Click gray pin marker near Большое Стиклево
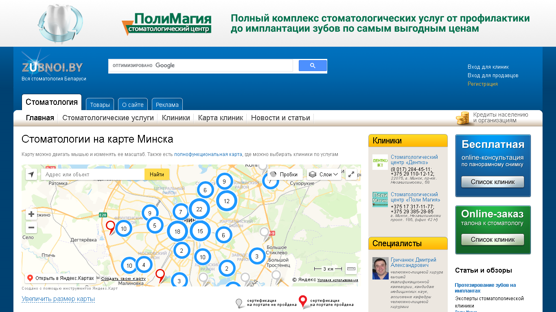Image resolution: width=556 pixels, height=312 pixels. click(265, 234)
